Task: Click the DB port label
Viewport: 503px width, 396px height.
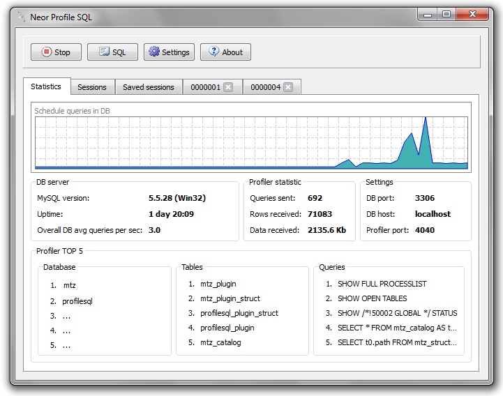Action: [380, 198]
